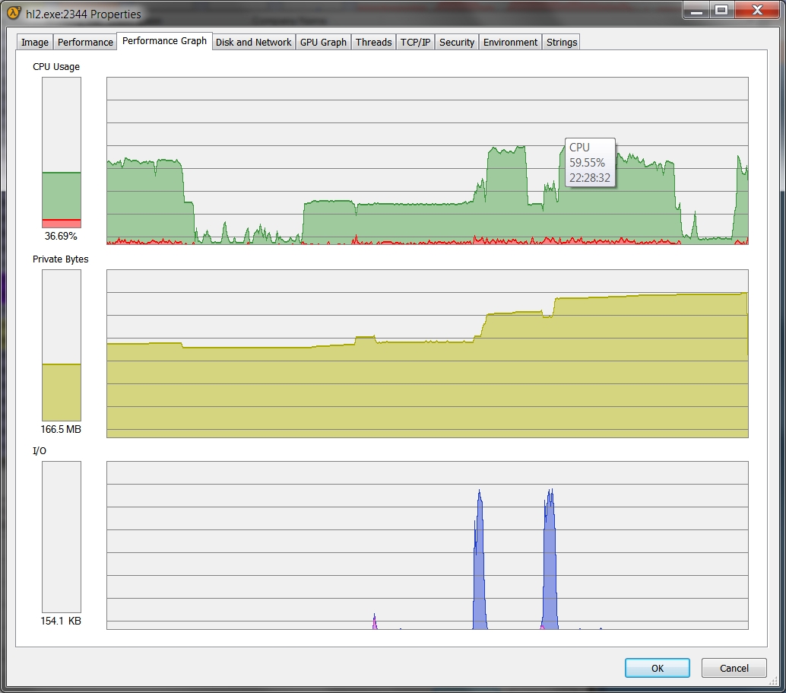Open the Performance tab
Image resolution: width=786 pixels, height=693 pixels.
(85, 42)
